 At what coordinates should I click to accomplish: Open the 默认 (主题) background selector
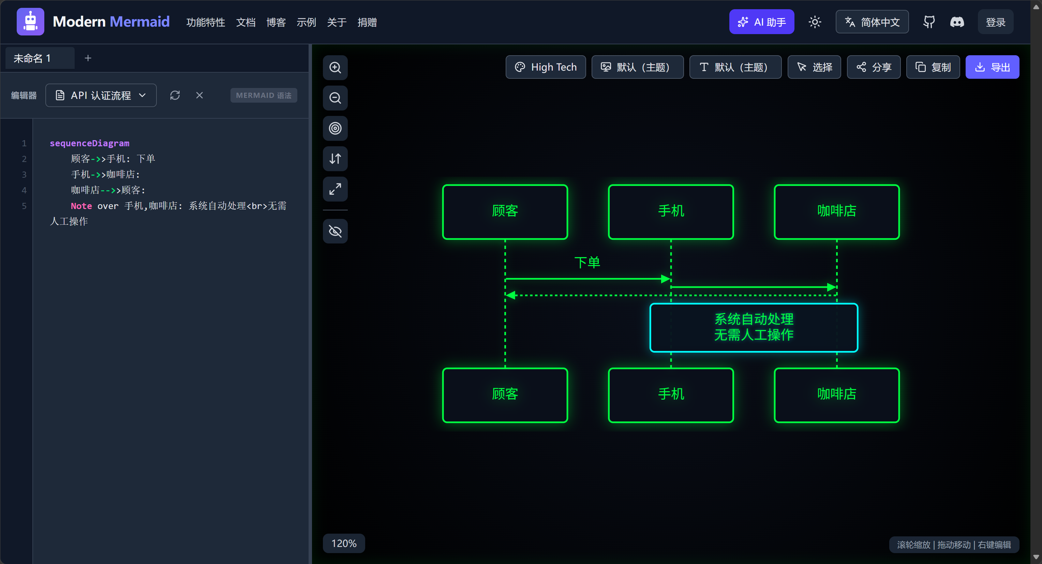pos(638,67)
